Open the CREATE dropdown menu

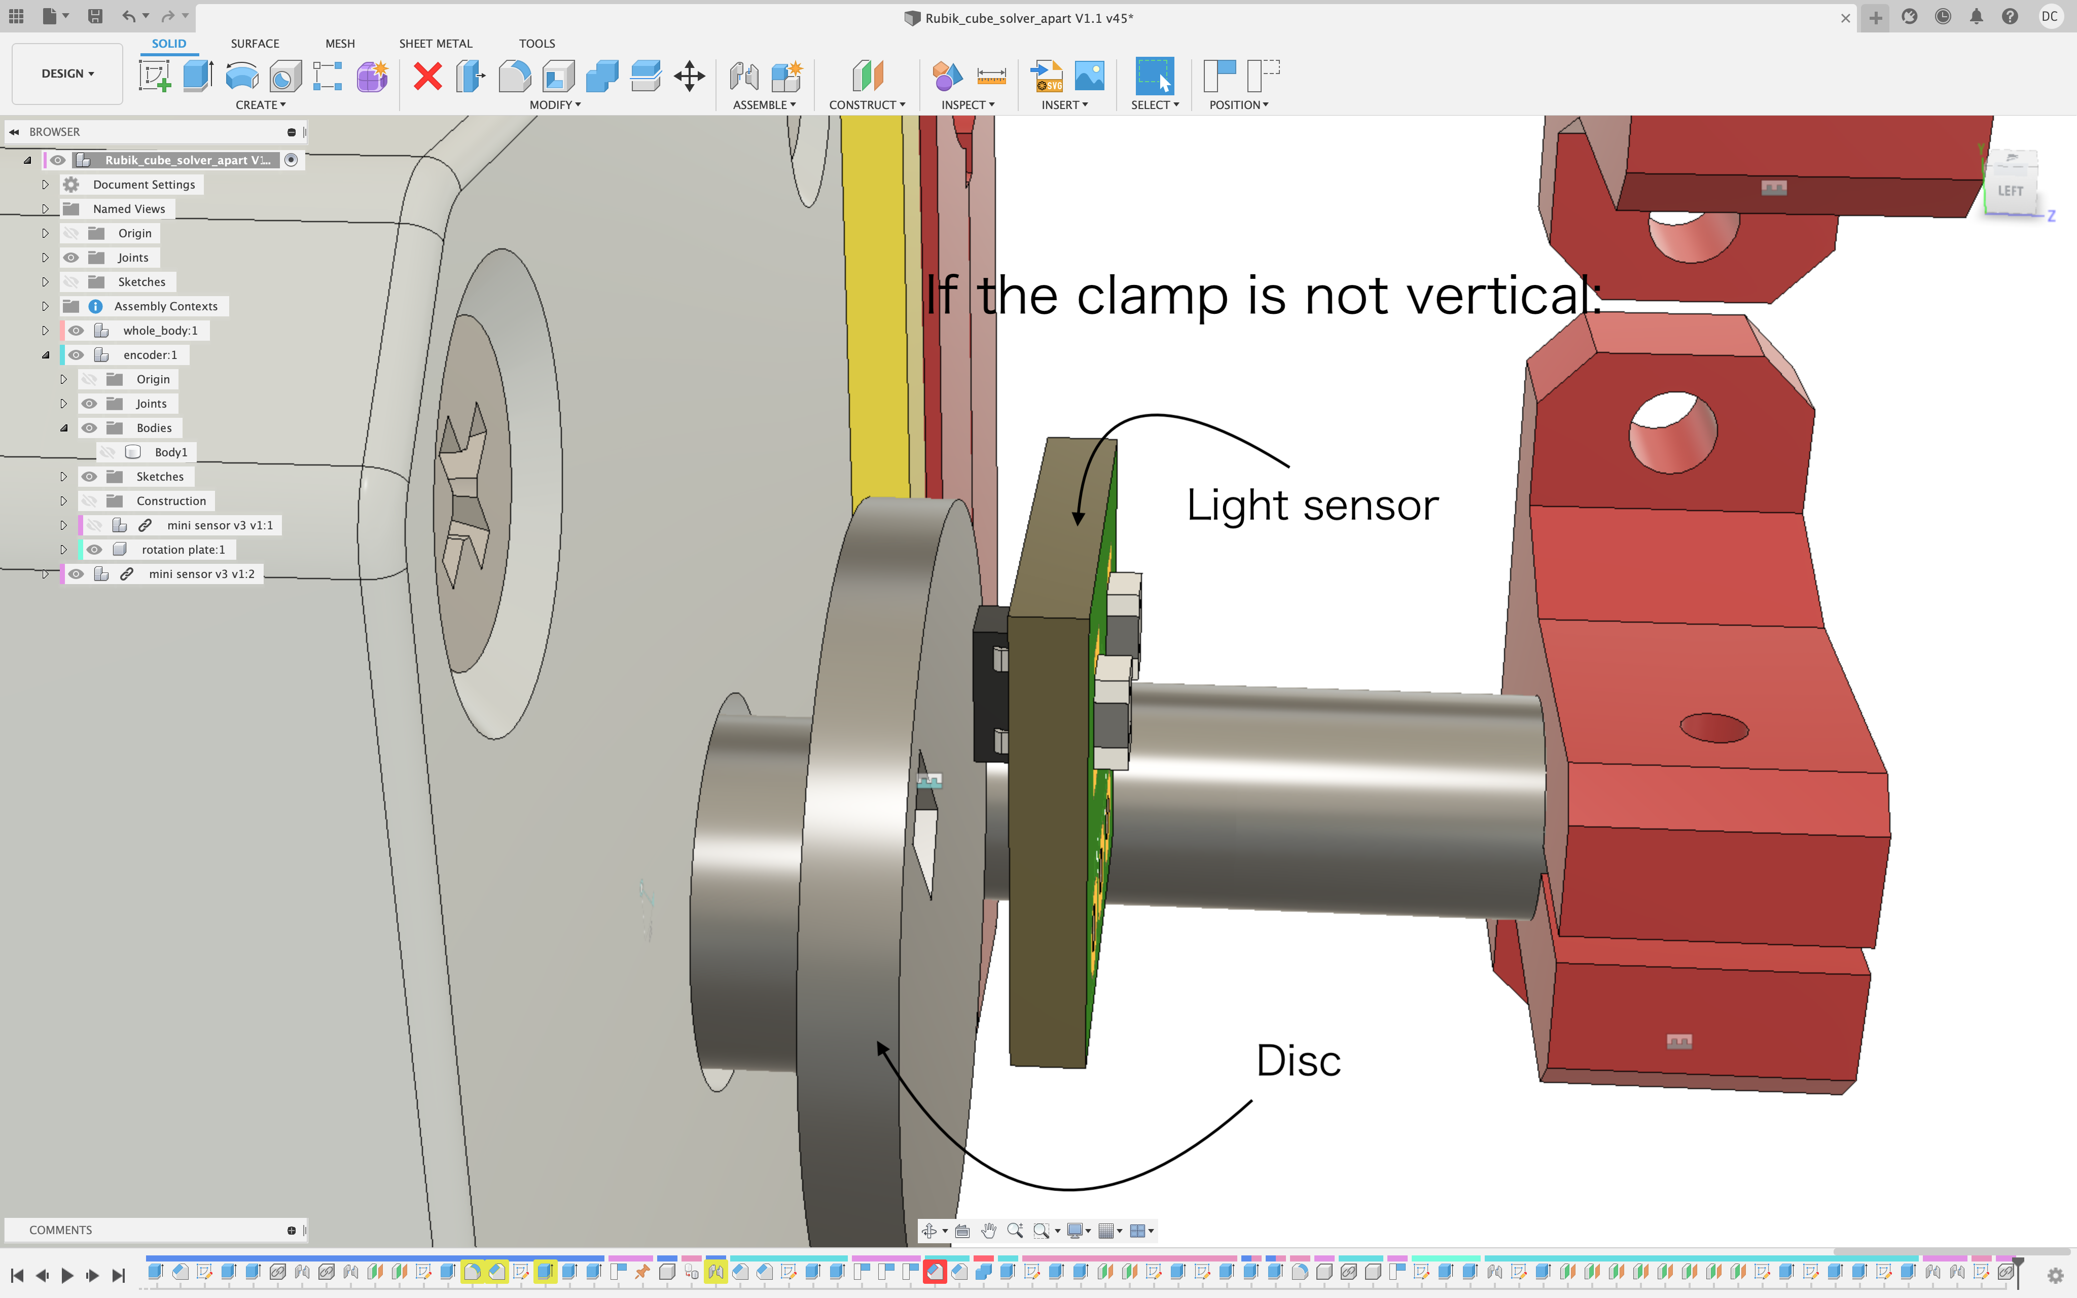[x=261, y=105]
